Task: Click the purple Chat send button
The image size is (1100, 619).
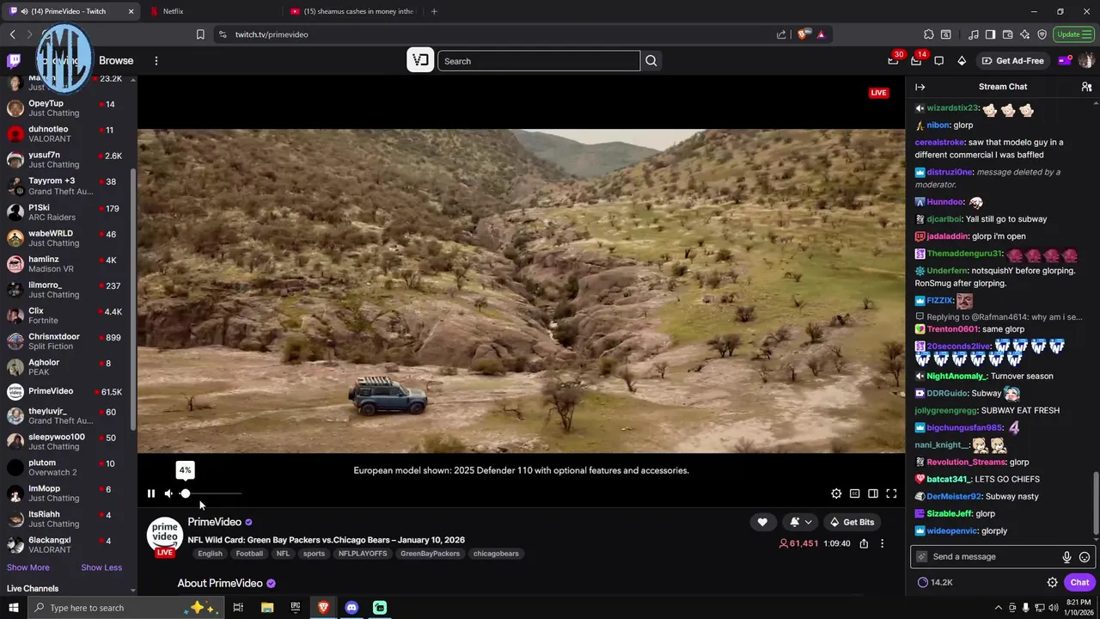Action: click(1079, 582)
